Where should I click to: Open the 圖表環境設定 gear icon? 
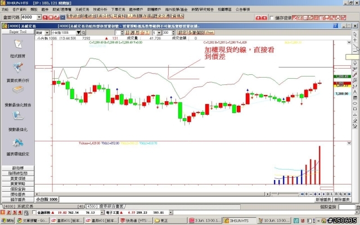click(18, 143)
